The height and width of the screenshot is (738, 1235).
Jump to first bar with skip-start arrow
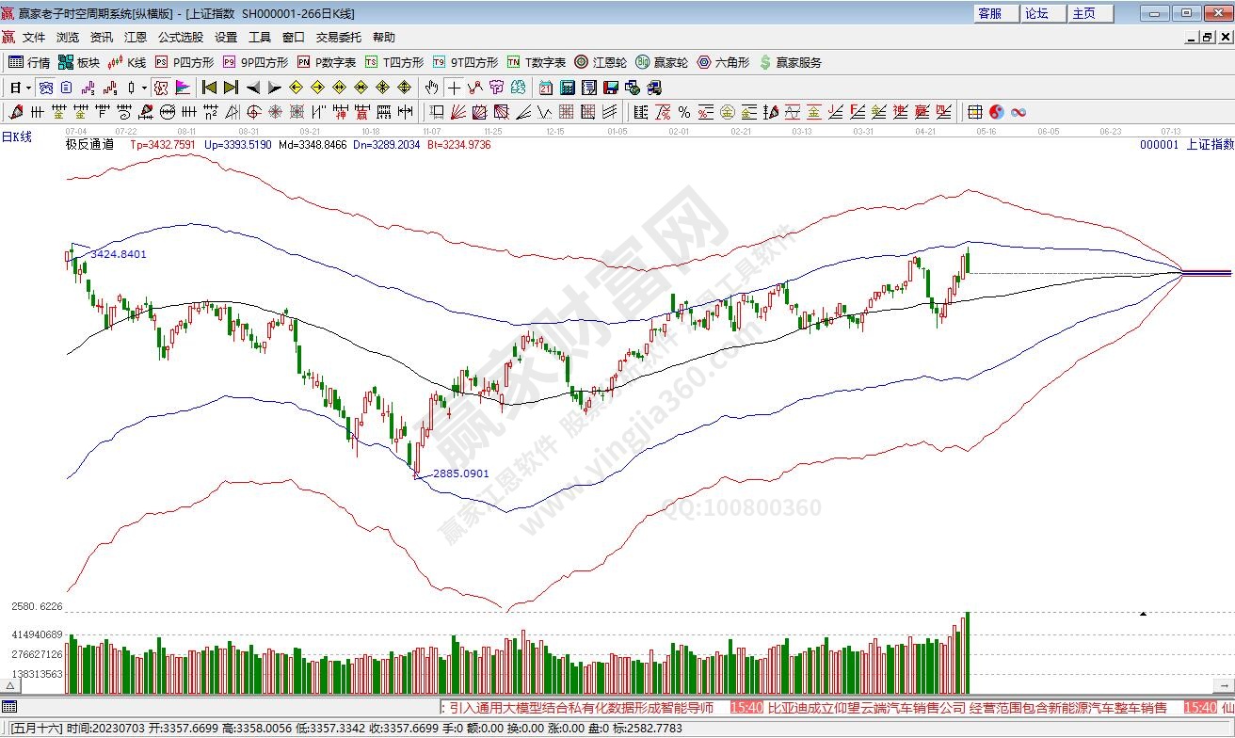pos(209,88)
